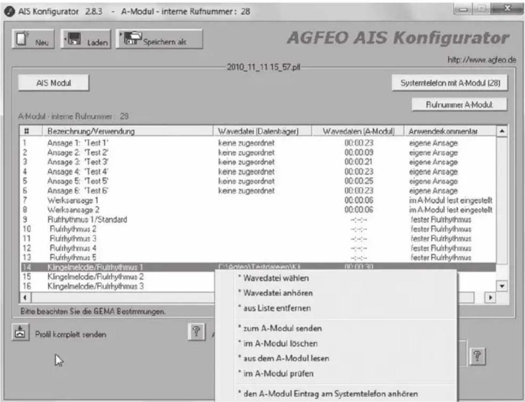Minimize the AIS Konfigurator window
The width and height of the screenshot is (525, 402).
[463, 9]
